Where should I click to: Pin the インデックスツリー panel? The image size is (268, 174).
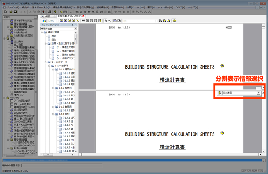72,25
